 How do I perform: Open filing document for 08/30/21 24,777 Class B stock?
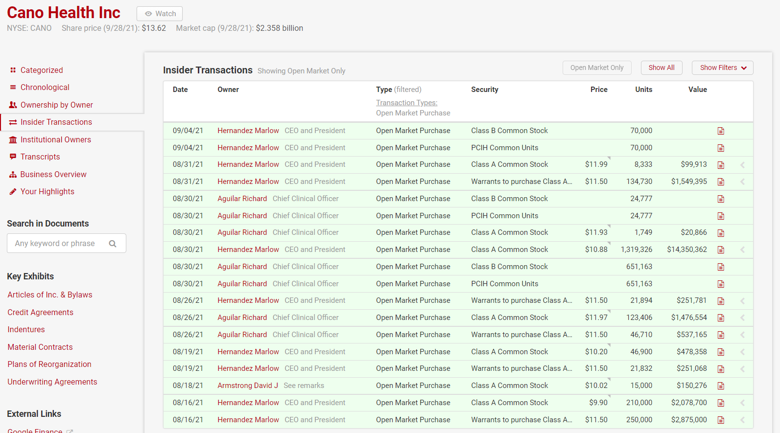(x=721, y=199)
